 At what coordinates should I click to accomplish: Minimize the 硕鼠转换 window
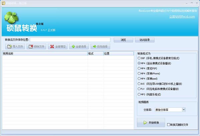187,3
